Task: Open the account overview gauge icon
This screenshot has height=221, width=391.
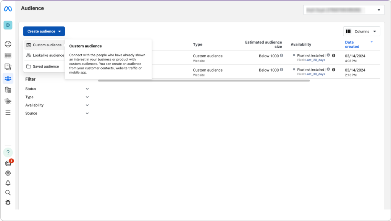Action: [8, 44]
